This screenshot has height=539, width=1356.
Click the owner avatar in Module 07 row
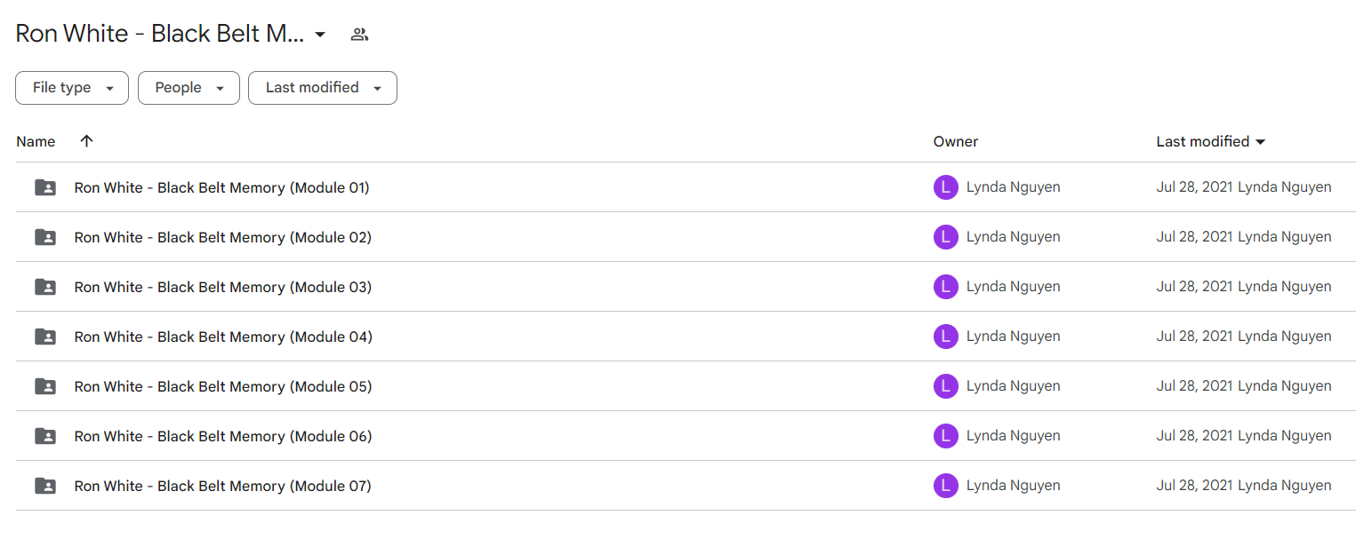click(945, 486)
